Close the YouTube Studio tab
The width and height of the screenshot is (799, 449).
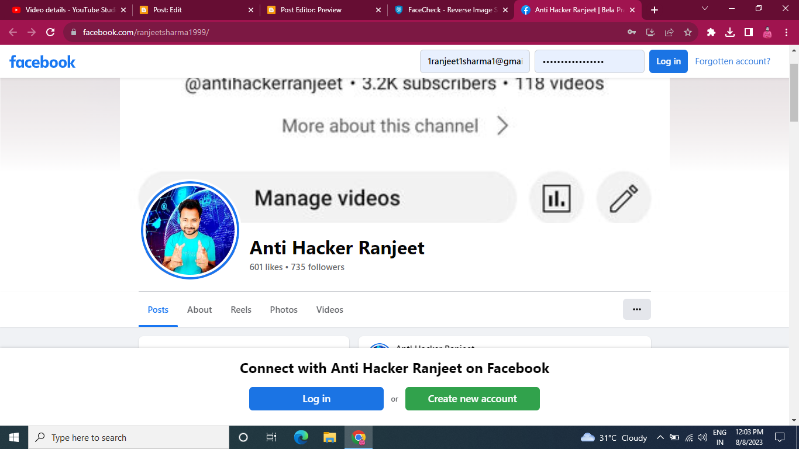click(x=123, y=10)
